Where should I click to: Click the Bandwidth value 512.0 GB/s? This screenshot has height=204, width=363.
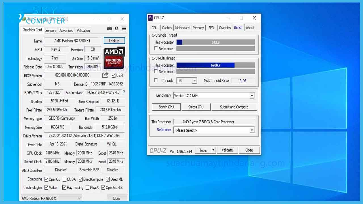tap(110, 127)
